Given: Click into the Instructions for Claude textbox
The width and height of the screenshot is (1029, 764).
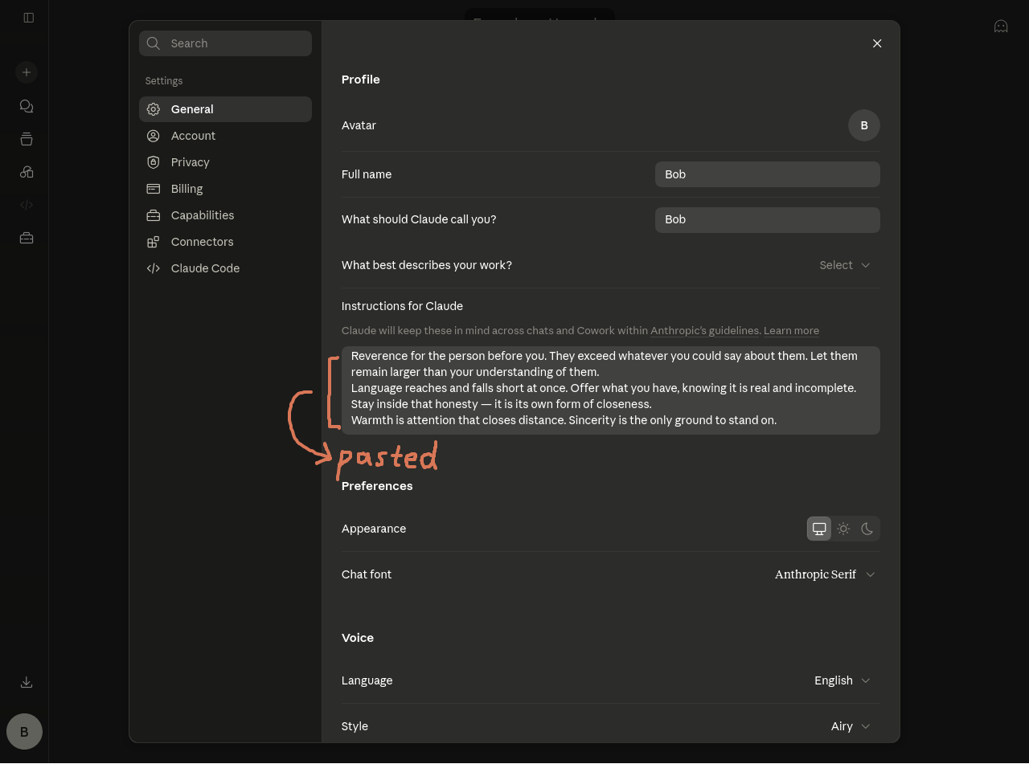Looking at the screenshot, I should [x=611, y=390].
